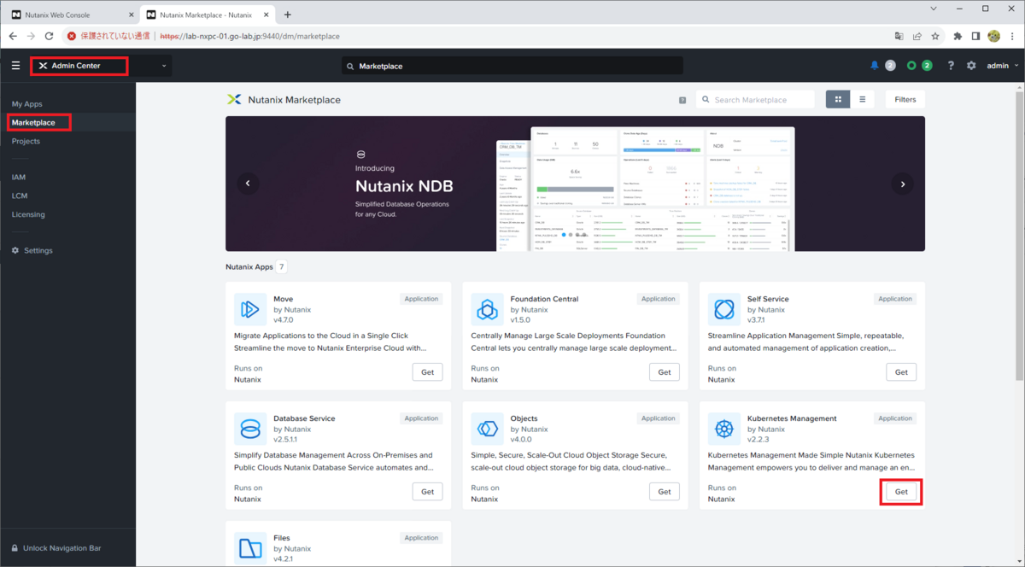Click the not secure warning icon
Screen dimensions: 1025x567
click(x=72, y=37)
